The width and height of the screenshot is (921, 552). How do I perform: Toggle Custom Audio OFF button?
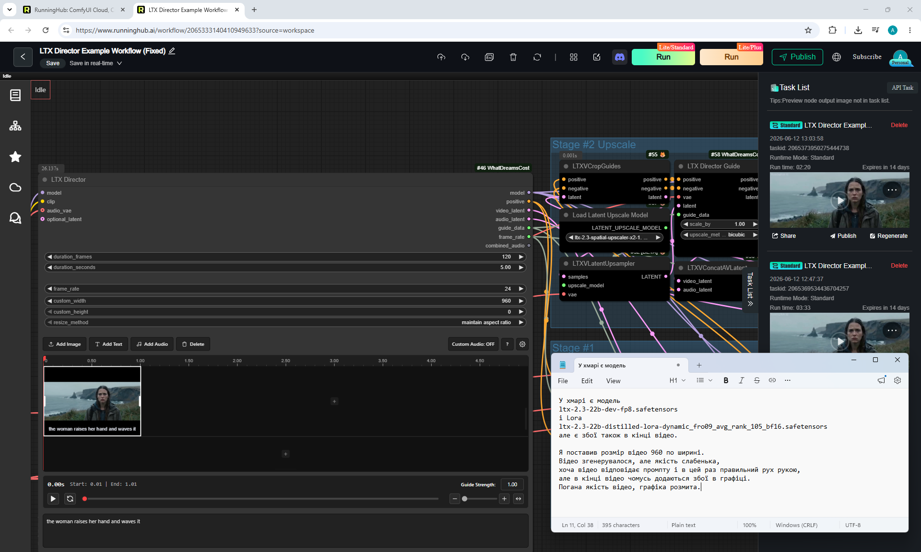[x=473, y=344]
